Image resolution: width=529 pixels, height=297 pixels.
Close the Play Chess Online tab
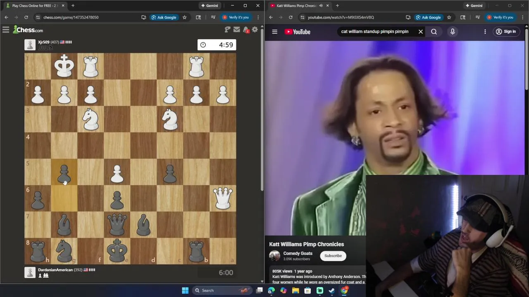point(63,6)
